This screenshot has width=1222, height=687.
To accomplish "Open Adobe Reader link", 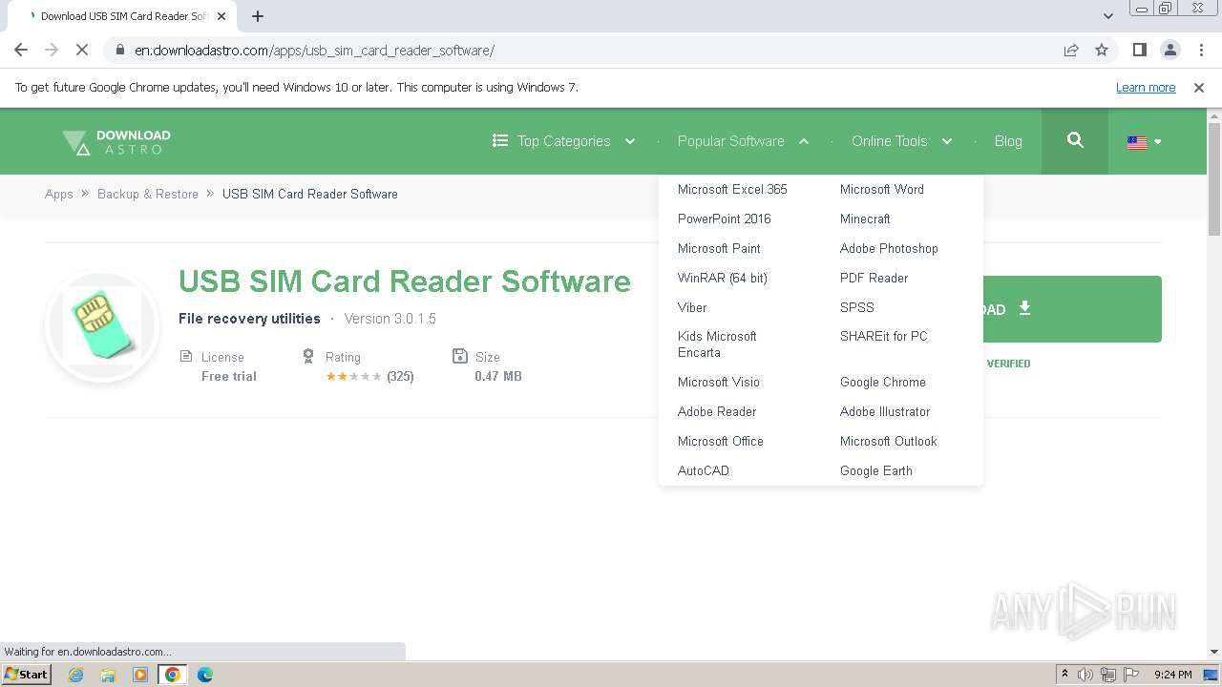I will click(x=717, y=411).
